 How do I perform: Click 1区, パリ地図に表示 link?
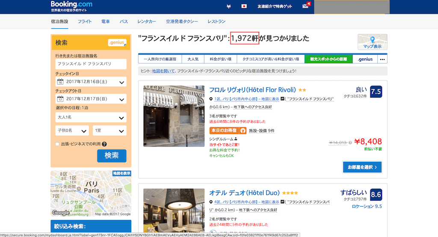(x=247, y=99)
